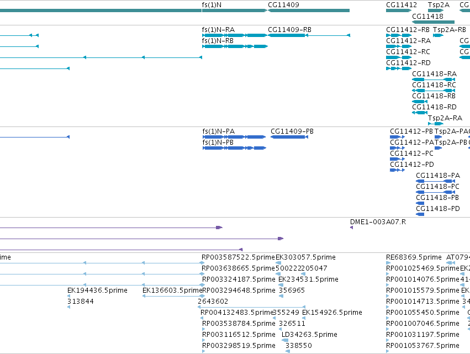Click CG11418-PD protein feature

(420, 214)
